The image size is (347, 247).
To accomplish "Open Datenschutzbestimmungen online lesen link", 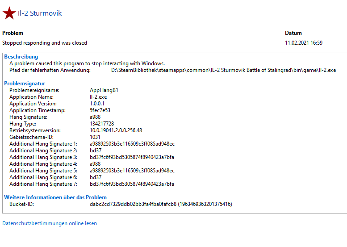I will 50,223.
